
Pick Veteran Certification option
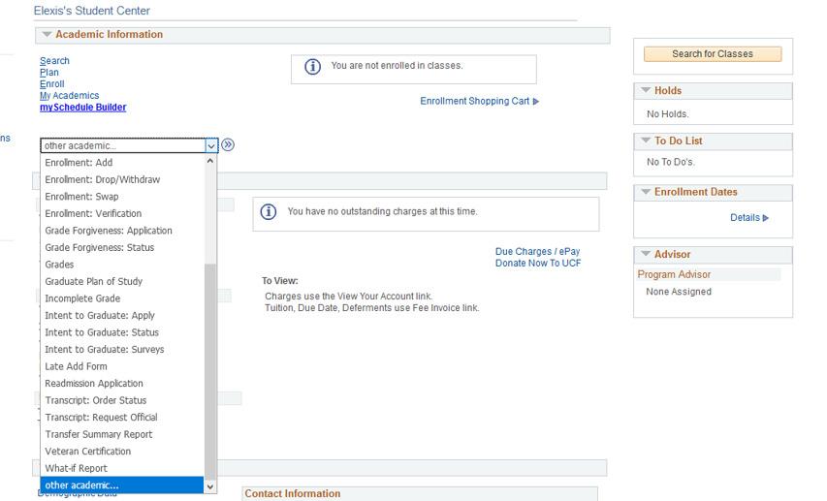pyautogui.click(x=122, y=452)
